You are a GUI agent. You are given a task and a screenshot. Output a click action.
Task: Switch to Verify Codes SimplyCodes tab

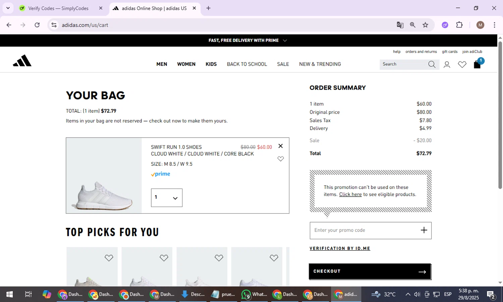[58, 8]
